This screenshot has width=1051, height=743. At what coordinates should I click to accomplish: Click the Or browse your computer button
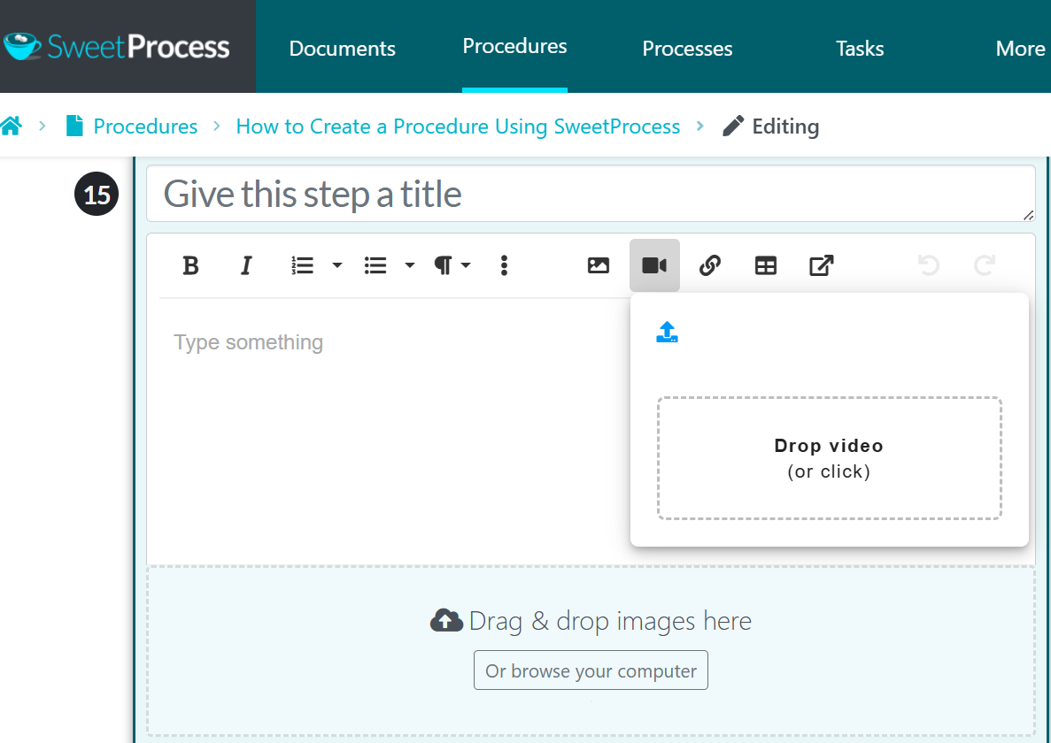[x=591, y=670]
